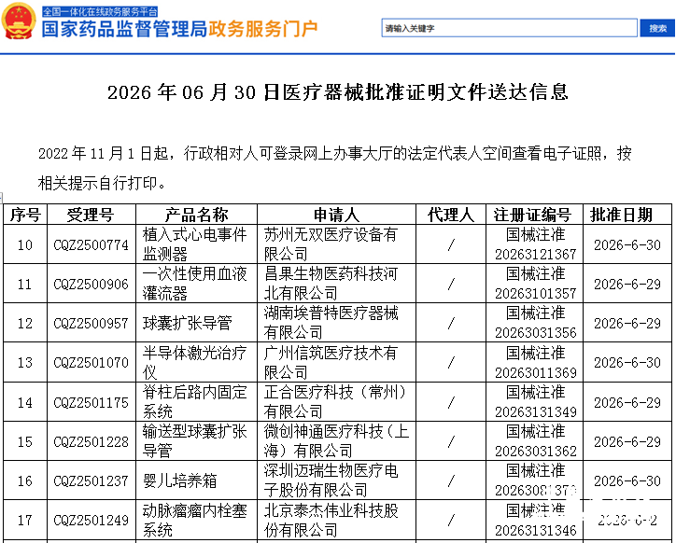Select registration number 20263131349
Screen dimensions: 676x543
[x=535, y=412]
